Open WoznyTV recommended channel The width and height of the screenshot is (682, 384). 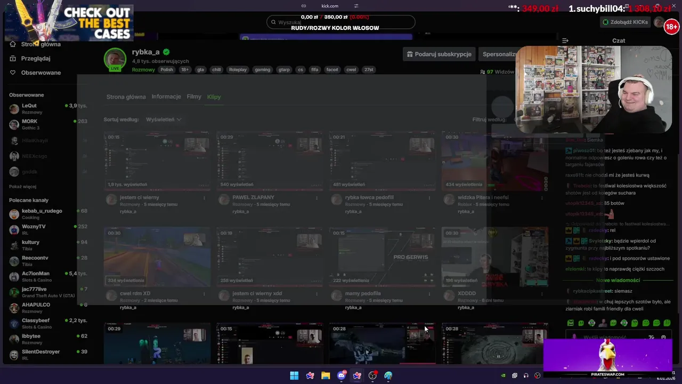point(48,229)
